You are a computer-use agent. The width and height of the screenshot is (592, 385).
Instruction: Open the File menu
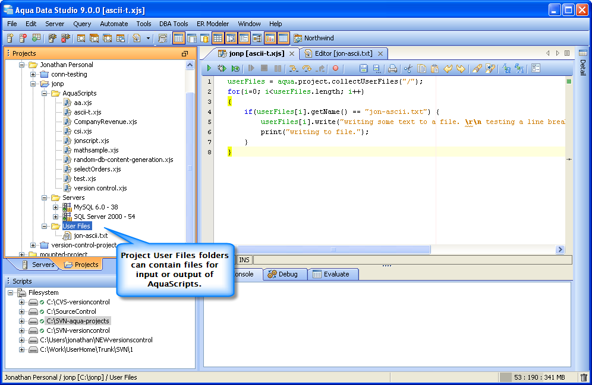click(x=12, y=24)
